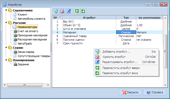
Task: Select Счет на оплату tree item
Action: tap(28, 31)
